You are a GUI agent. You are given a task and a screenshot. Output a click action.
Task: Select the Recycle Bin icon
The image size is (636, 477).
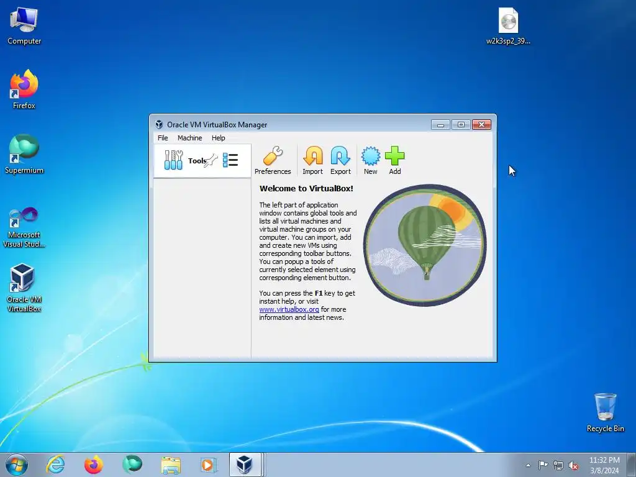point(605,412)
